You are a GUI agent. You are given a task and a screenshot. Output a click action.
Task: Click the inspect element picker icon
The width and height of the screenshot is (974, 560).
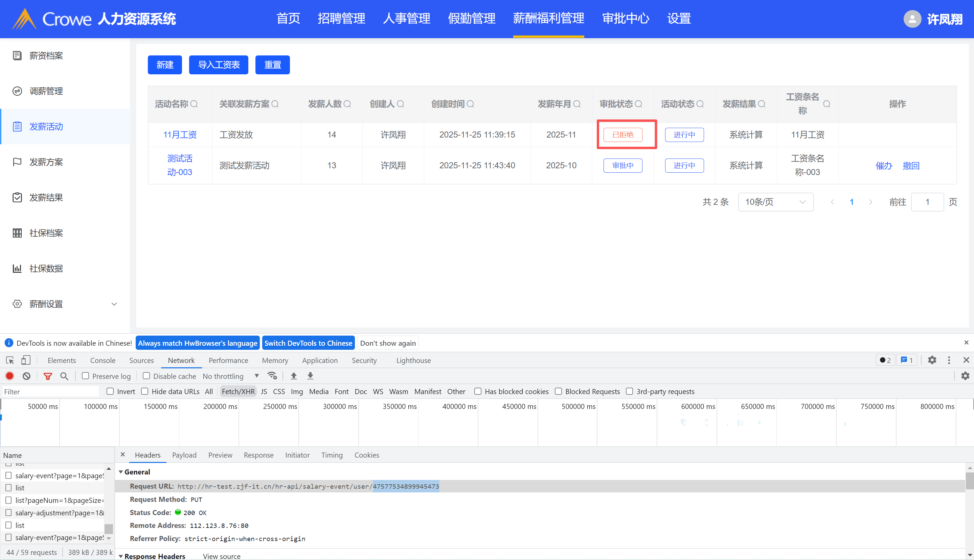click(x=10, y=360)
